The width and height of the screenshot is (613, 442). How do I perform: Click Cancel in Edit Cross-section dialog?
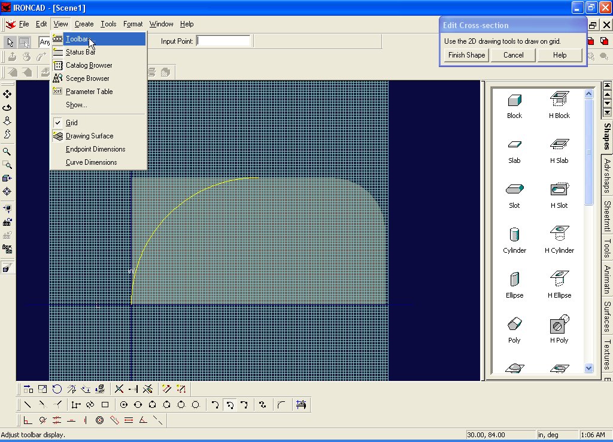513,55
